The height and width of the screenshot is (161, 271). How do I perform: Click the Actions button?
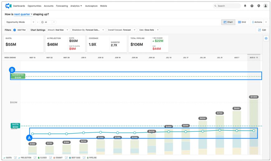click(x=257, y=22)
